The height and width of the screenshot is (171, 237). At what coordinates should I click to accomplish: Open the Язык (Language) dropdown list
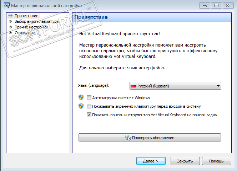pyautogui.click(x=175, y=86)
